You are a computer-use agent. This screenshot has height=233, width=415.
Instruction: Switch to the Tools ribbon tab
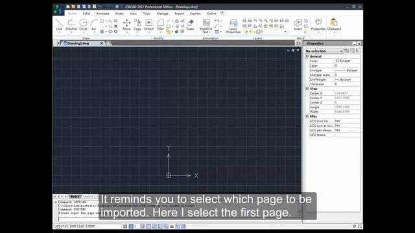coord(147,14)
